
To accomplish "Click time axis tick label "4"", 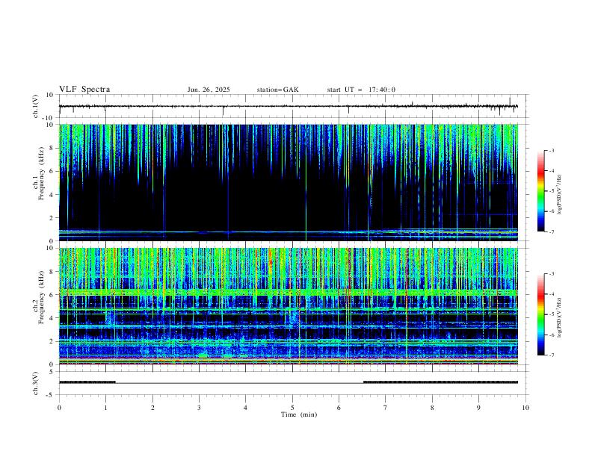I will pos(245,408).
